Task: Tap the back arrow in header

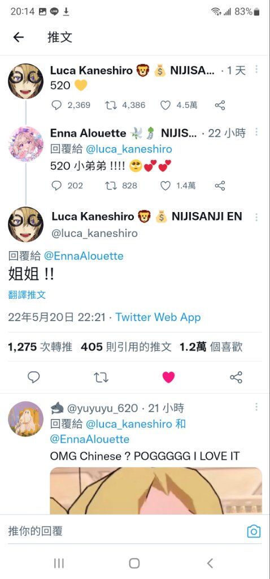Action: (19, 37)
